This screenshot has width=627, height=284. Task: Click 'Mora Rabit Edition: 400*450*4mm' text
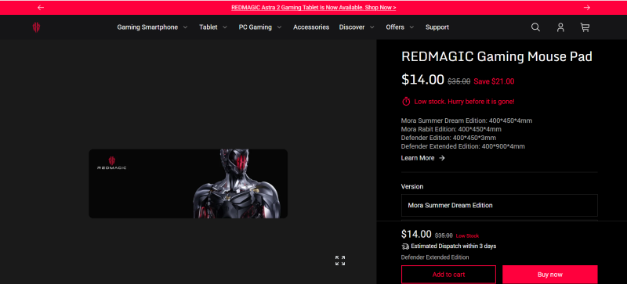tap(451, 129)
